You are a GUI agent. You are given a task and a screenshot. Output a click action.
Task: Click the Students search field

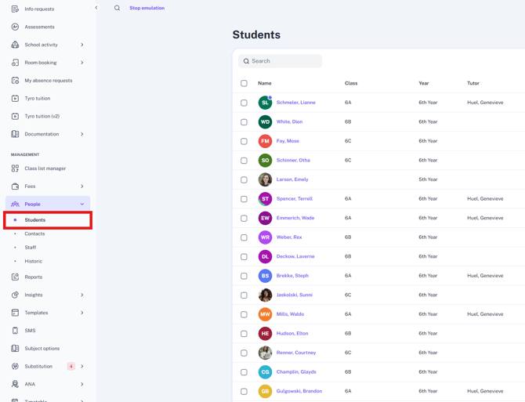tap(280, 61)
